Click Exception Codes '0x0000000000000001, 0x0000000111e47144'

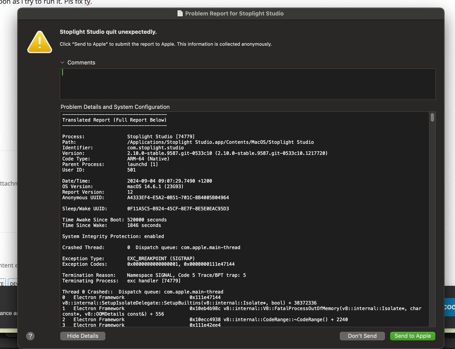click(x=181, y=264)
